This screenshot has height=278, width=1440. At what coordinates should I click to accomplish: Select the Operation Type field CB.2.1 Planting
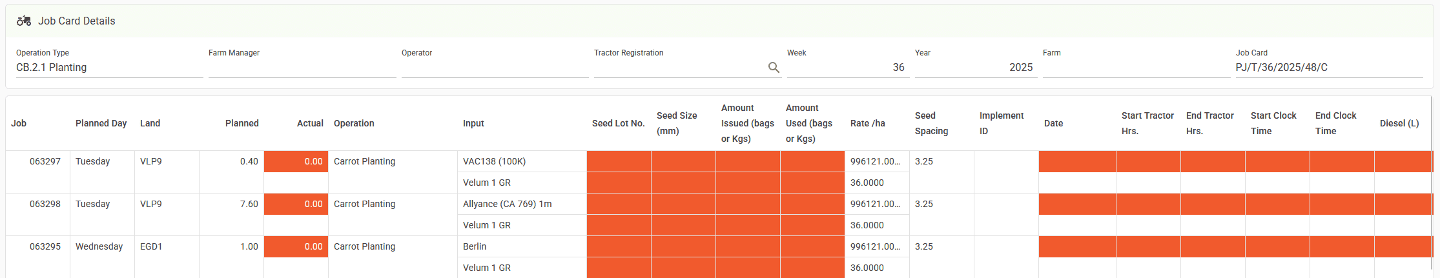tap(108, 68)
